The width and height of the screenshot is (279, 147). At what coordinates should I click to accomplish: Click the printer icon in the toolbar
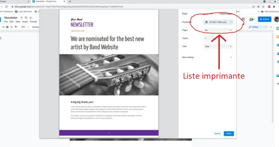click(x=7, y=27)
